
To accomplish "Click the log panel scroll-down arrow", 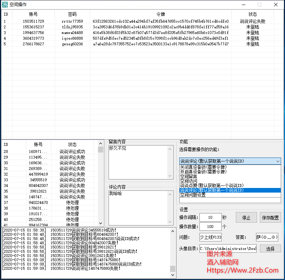I will pos(173,275).
